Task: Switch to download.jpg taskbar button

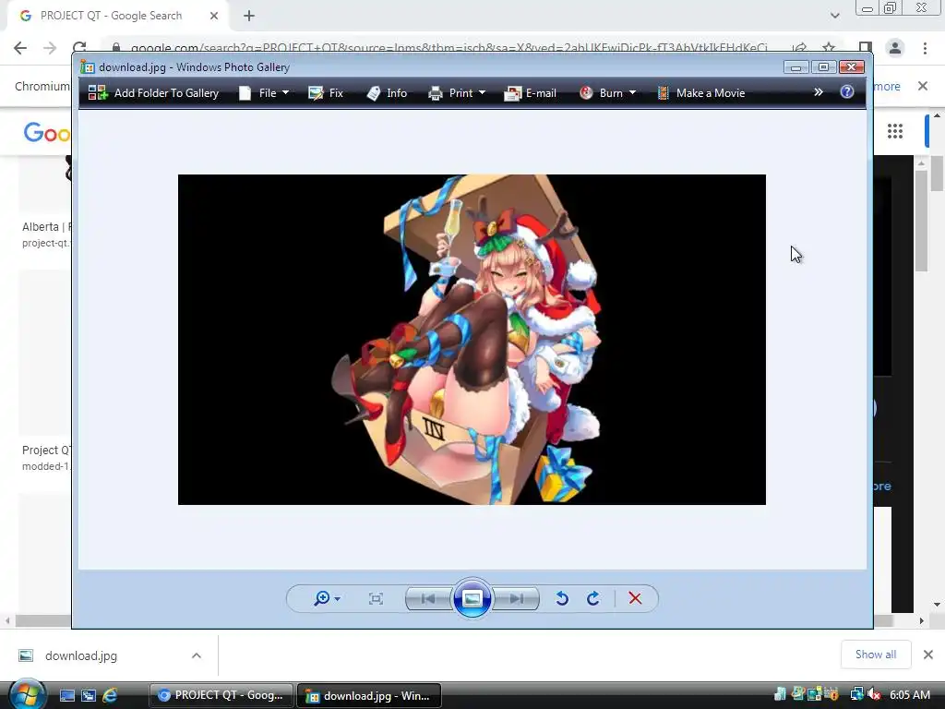Action: click(x=369, y=695)
